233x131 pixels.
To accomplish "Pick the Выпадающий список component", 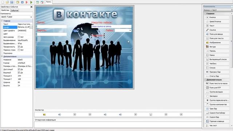I will [217, 59].
